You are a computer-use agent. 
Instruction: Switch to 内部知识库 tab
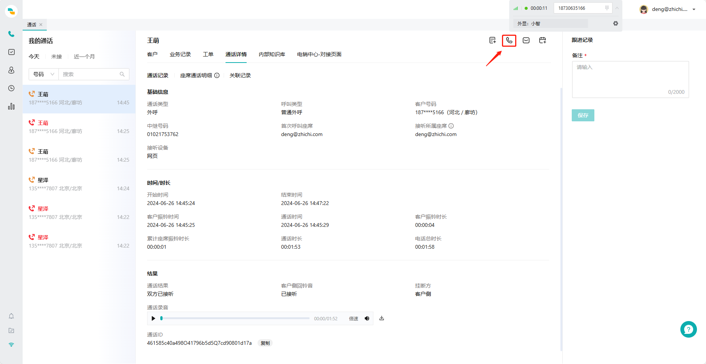(x=272, y=54)
